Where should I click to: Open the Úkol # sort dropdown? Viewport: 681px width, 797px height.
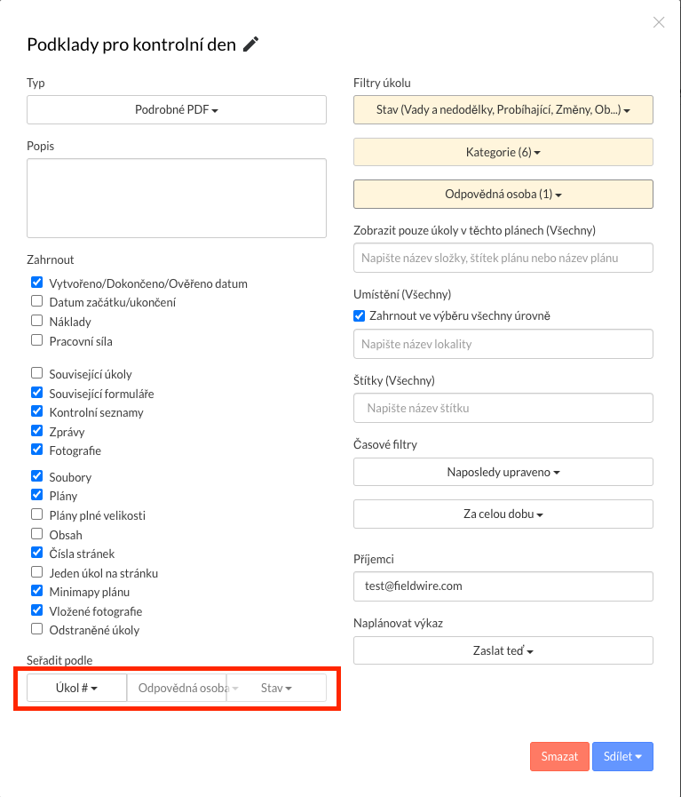76,688
